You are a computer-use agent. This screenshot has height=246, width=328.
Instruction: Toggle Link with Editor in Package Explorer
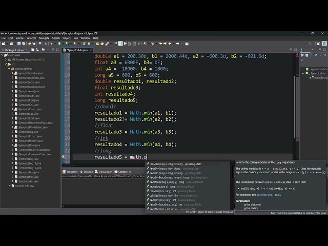37,50
